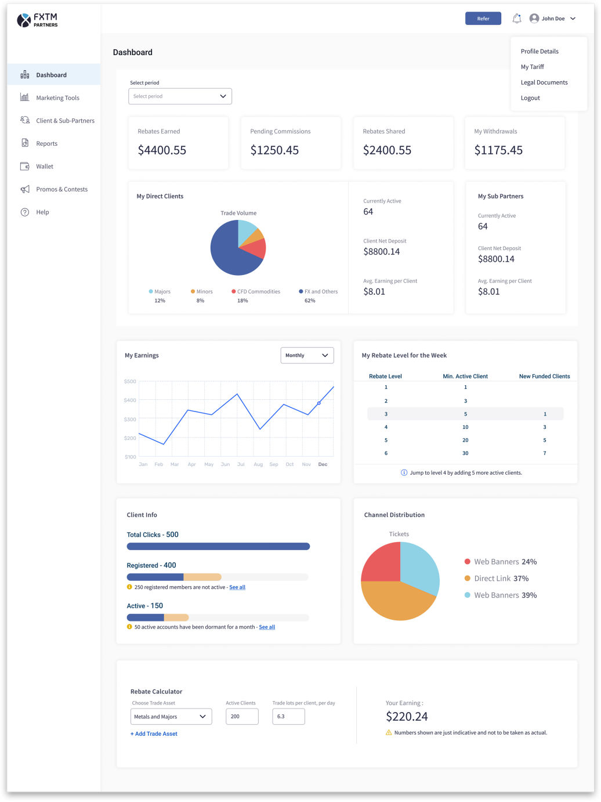This screenshot has height=802, width=601.
Task: Click the Client & Sub-Partners people icon
Action: 25,120
